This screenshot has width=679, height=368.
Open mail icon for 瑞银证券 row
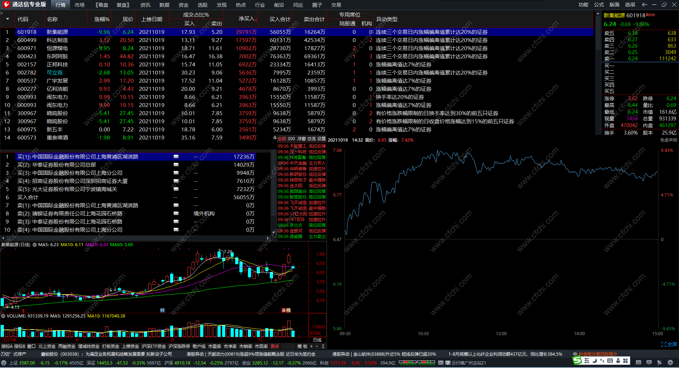pyautogui.click(x=176, y=213)
